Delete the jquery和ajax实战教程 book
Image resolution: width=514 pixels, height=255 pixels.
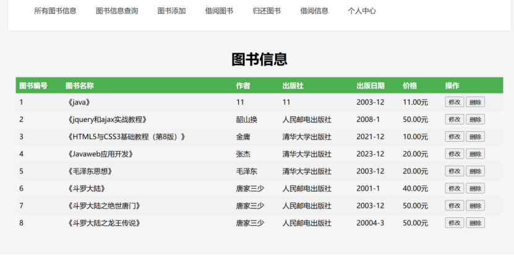coord(475,119)
